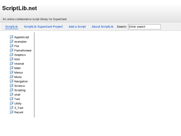Open the Text category label

pos(17,99)
